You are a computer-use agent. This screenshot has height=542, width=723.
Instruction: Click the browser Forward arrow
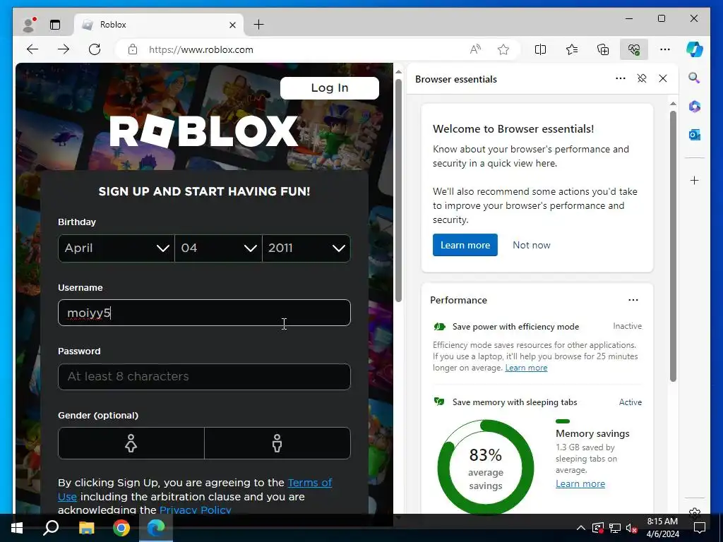coord(64,49)
